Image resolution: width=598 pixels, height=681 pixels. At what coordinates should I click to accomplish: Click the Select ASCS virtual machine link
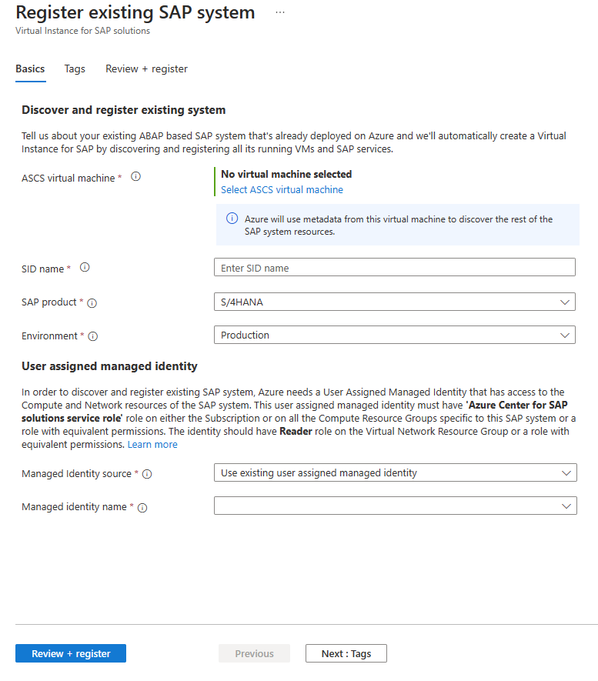[282, 189]
